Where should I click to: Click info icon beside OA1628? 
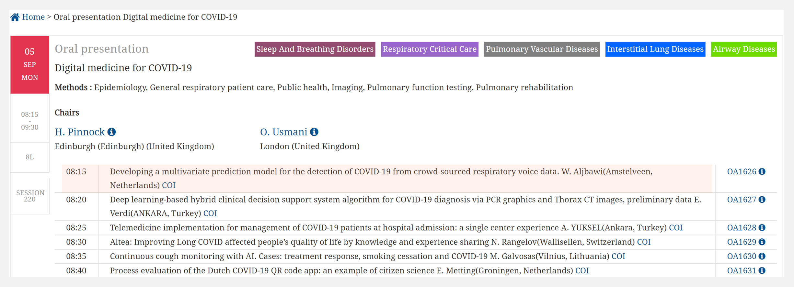[x=762, y=228]
